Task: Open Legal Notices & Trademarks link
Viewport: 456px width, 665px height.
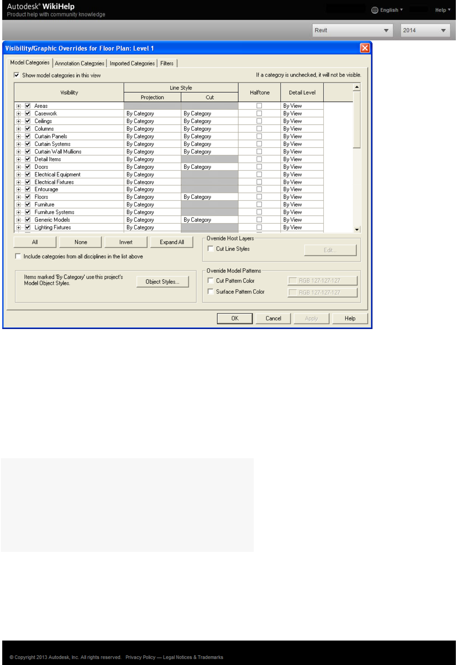Action: tap(193, 657)
